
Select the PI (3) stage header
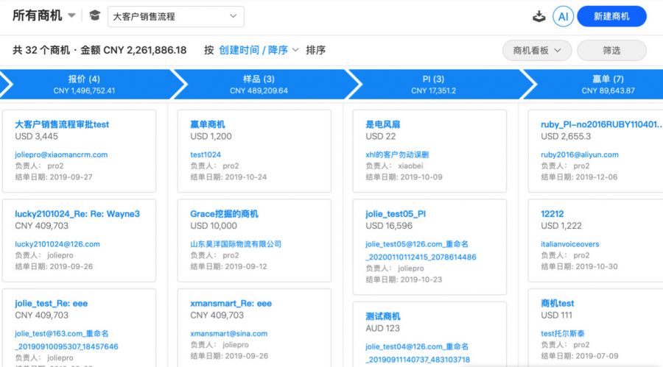click(433, 84)
